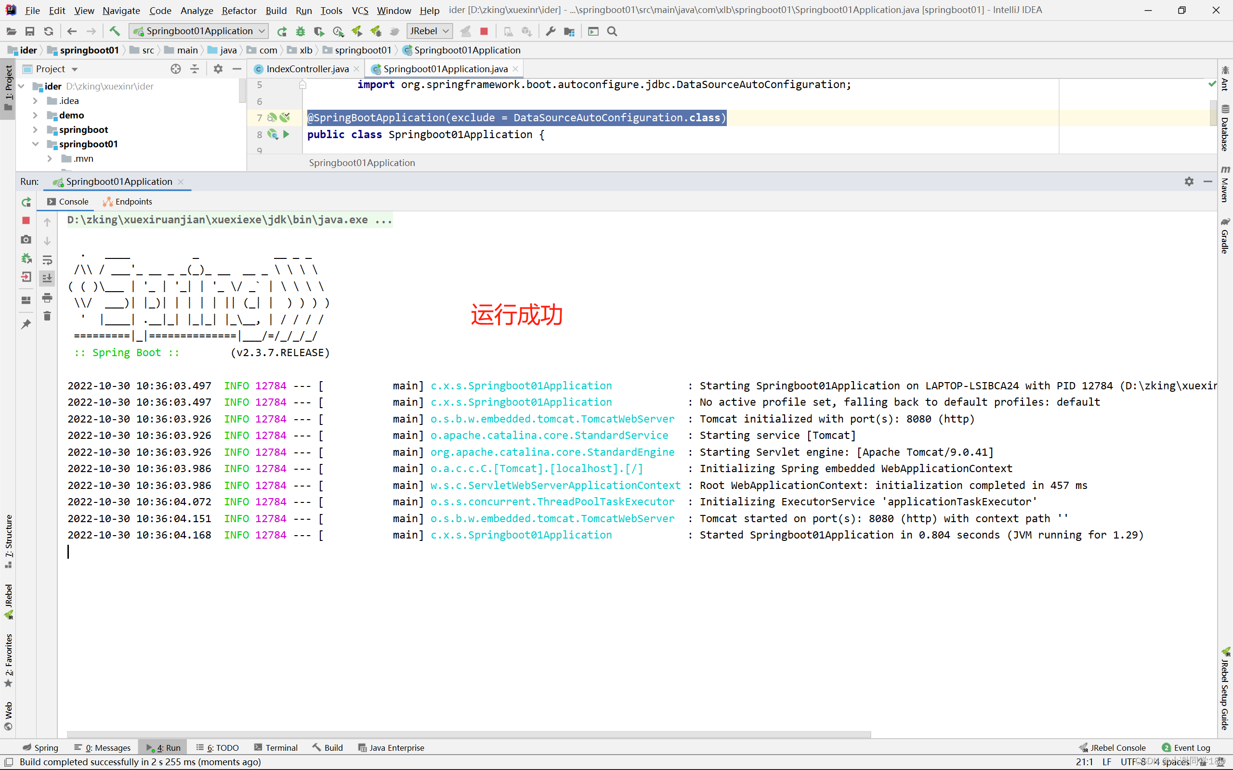This screenshot has height=770, width=1233.
Task: Click the Exit icon with red arrow
Action: [26, 277]
